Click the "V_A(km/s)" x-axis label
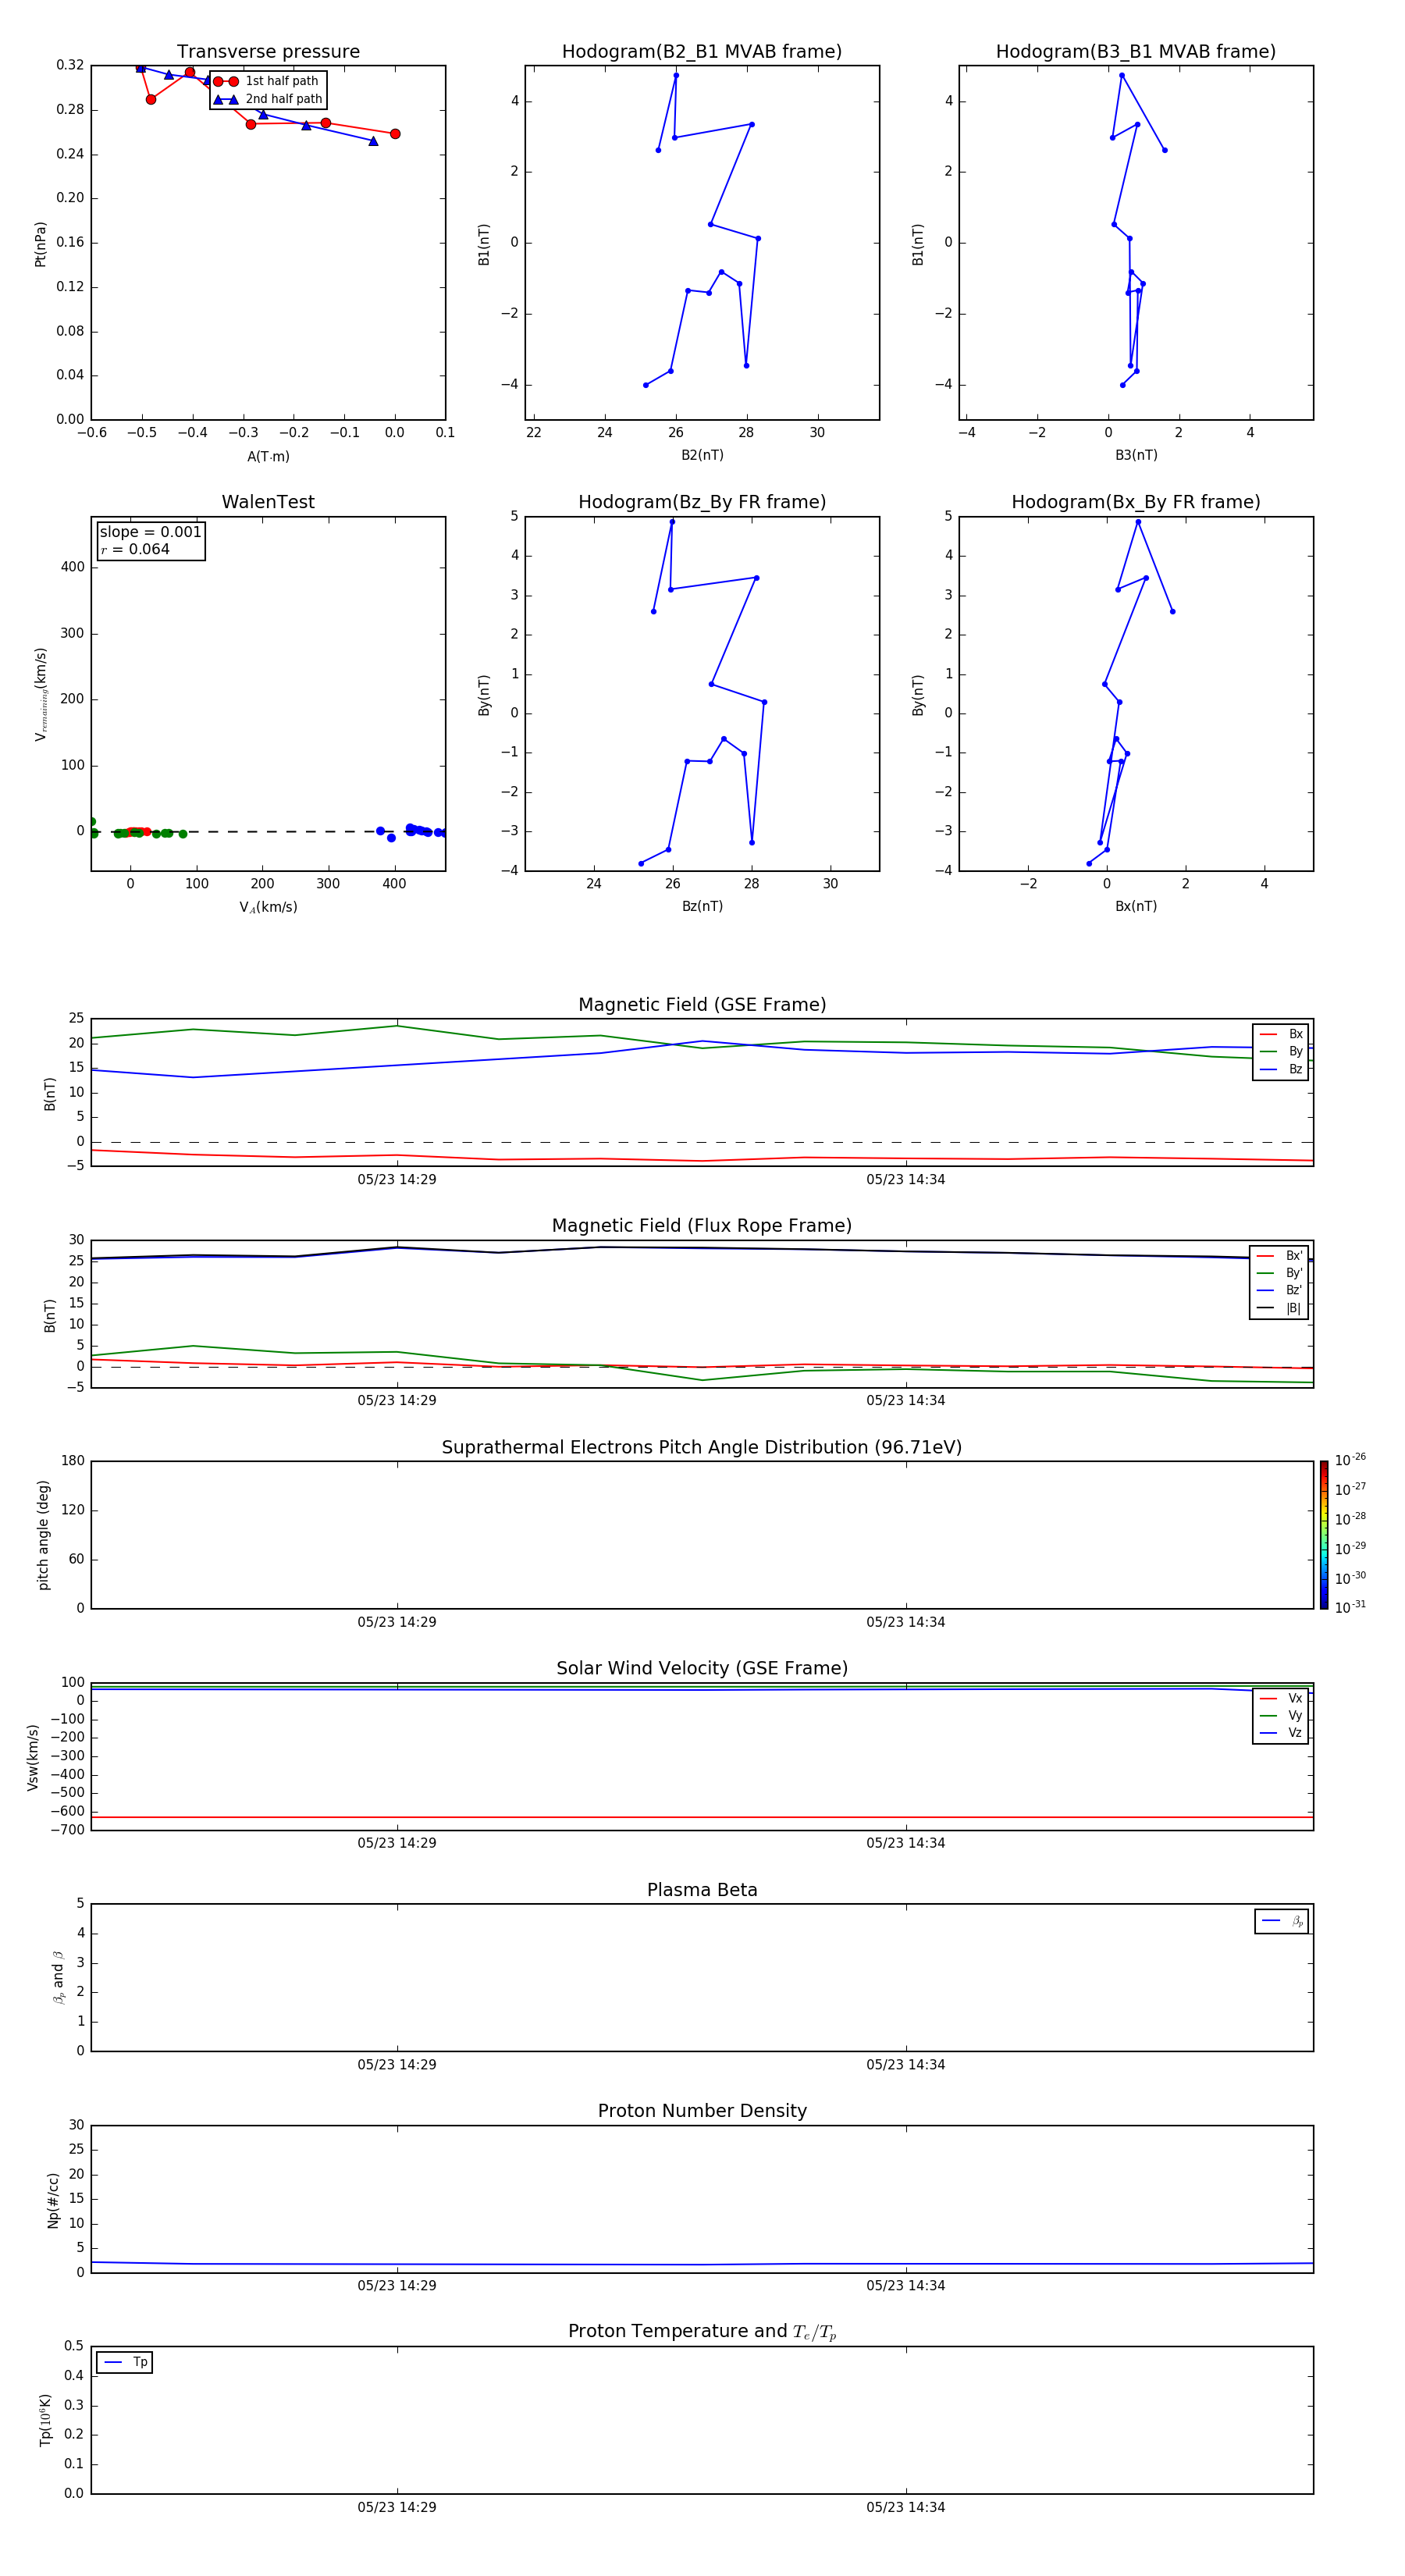The height and width of the screenshot is (2576, 1405). [268, 908]
